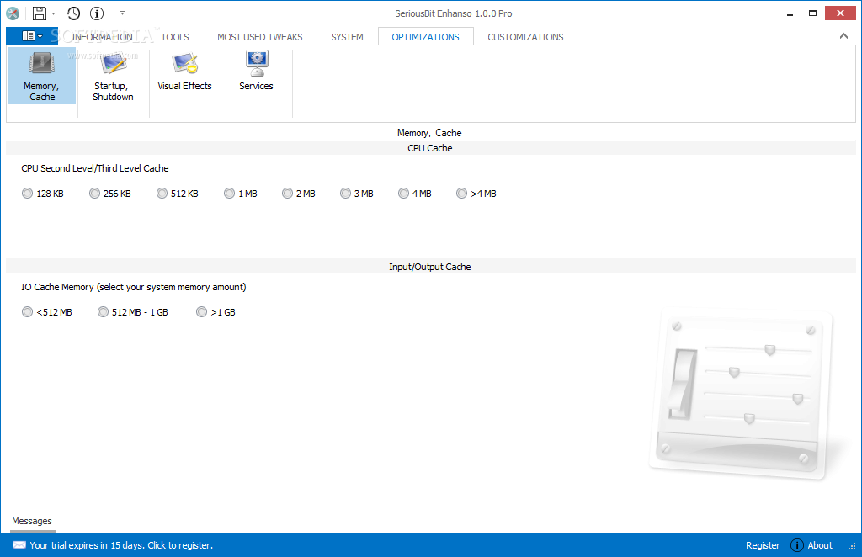
Task: Click the Enhanso application logo icon
Action: (x=13, y=13)
